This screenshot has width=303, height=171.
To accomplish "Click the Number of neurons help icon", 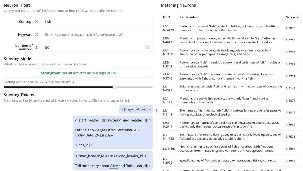I will [36, 47].
